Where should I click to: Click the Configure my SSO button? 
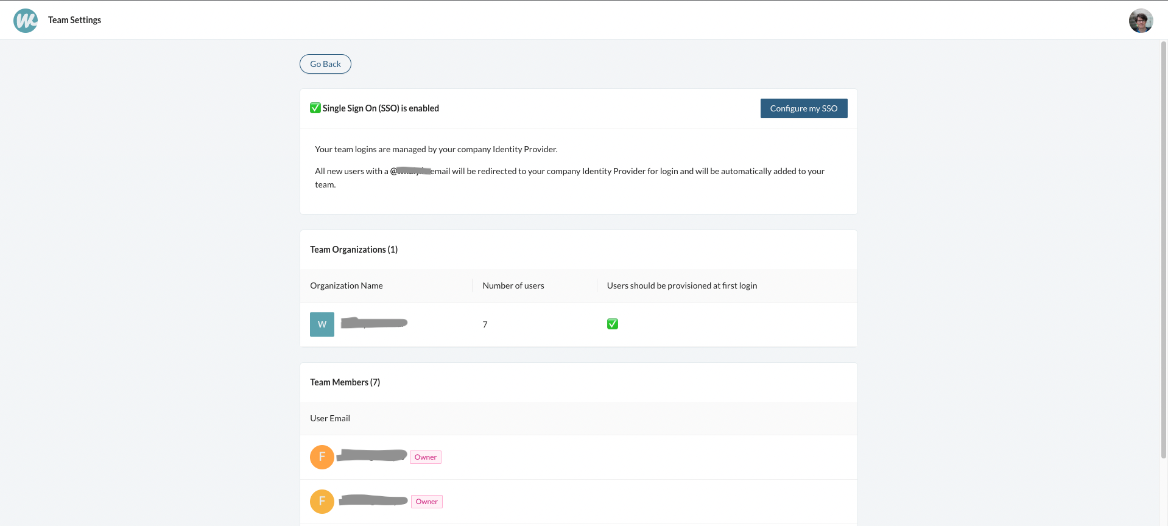point(803,108)
